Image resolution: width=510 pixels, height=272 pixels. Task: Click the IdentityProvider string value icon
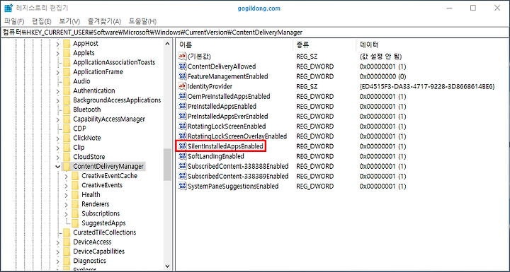[x=183, y=86]
